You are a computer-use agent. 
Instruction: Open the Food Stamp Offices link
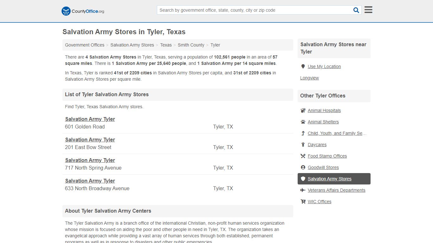(x=327, y=156)
